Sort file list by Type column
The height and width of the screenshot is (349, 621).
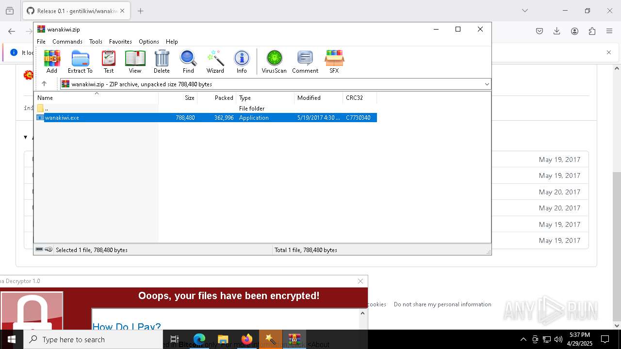tap(265, 97)
